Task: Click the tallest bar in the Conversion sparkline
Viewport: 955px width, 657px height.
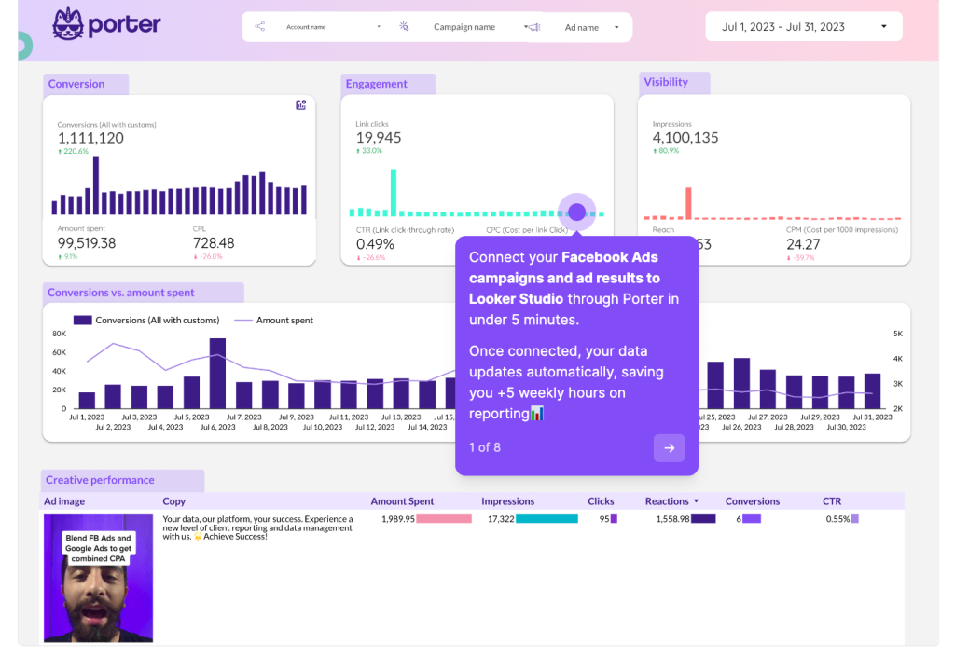Action: [96, 185]
